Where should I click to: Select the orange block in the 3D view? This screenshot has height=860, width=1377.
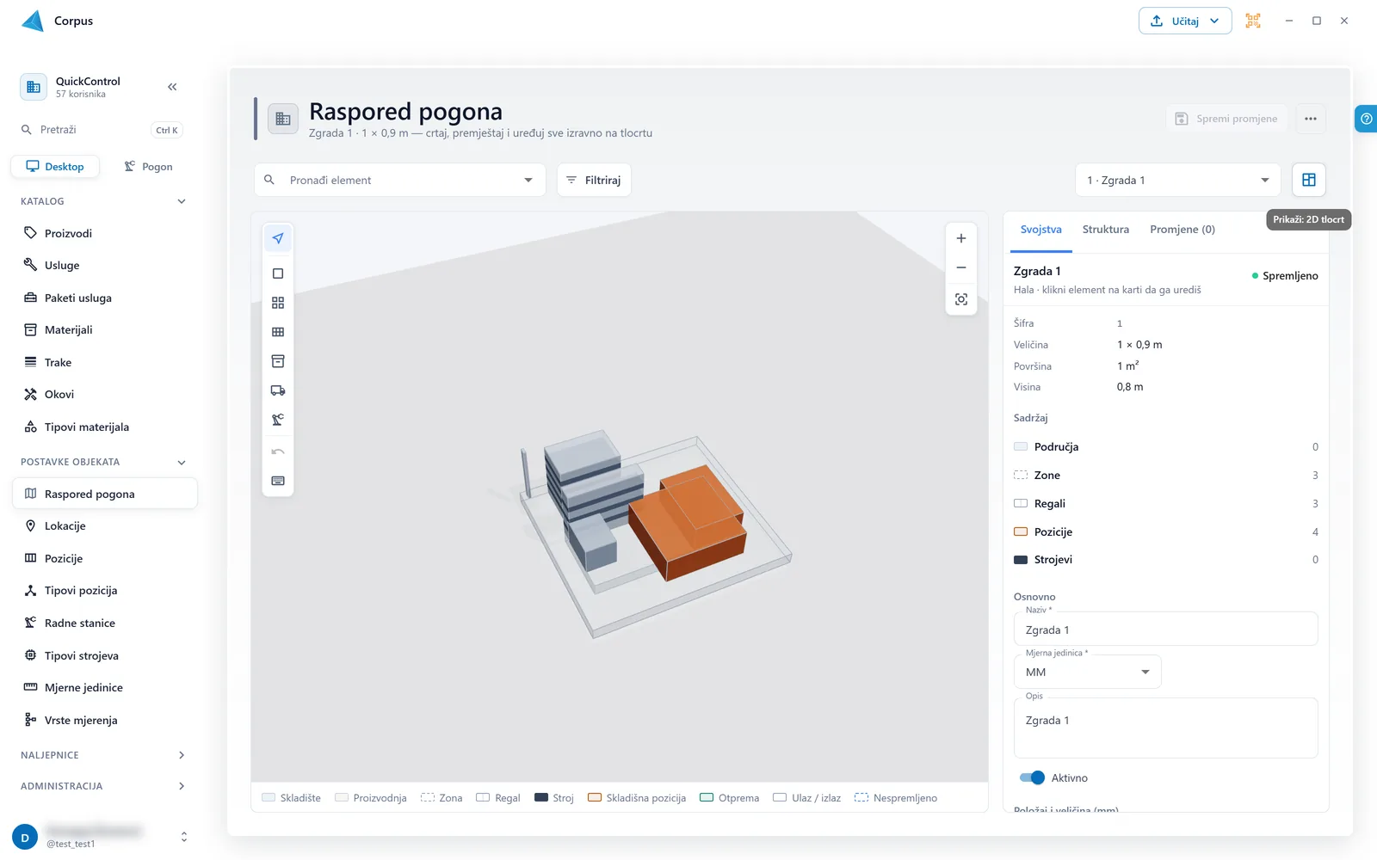pos(688,525)
